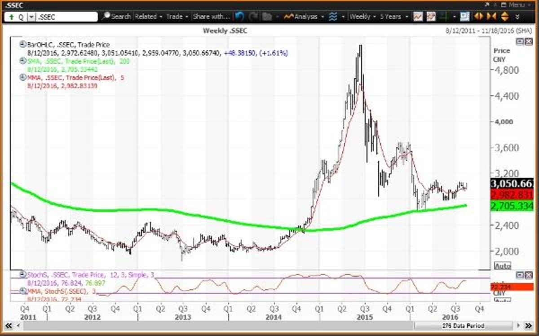Click the 2014 year label on time axis
The width and height of the screenshot is (539, 336).
[x=273, y=317]
